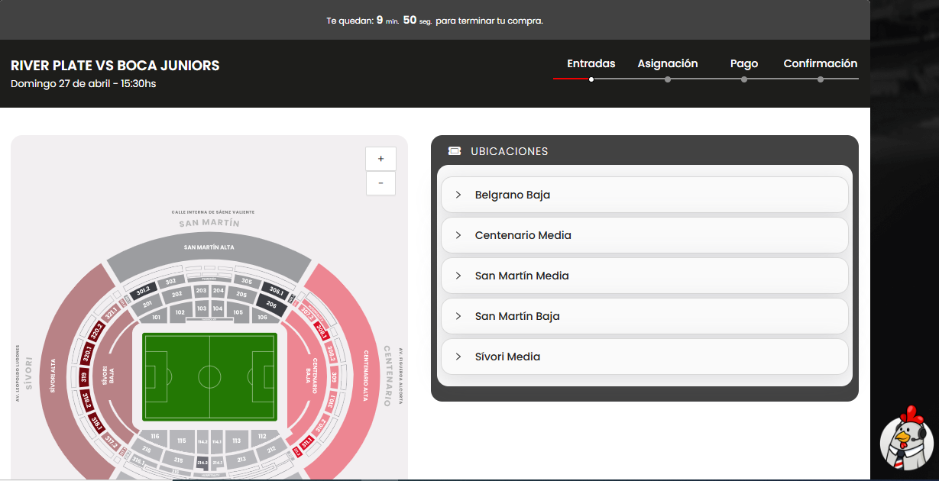This screenshot has width=939, height=481.
Task: Open the San Martín Baja row
Action: pos(645,316)
